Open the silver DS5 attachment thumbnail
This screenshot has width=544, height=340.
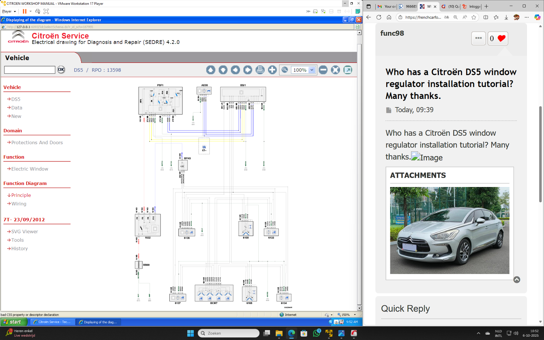coord(449,231)
